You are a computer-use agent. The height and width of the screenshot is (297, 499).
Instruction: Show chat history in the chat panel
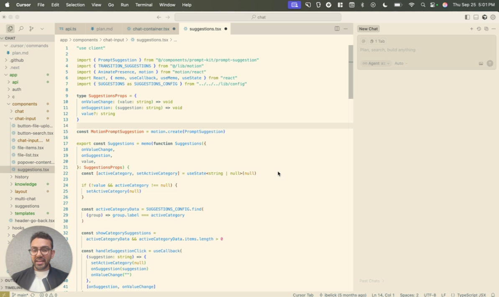point(479,29)
